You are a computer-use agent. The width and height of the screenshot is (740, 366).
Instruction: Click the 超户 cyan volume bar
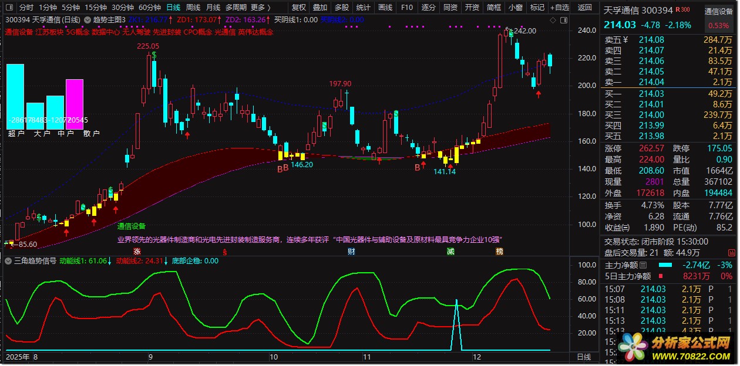[15, 97]
